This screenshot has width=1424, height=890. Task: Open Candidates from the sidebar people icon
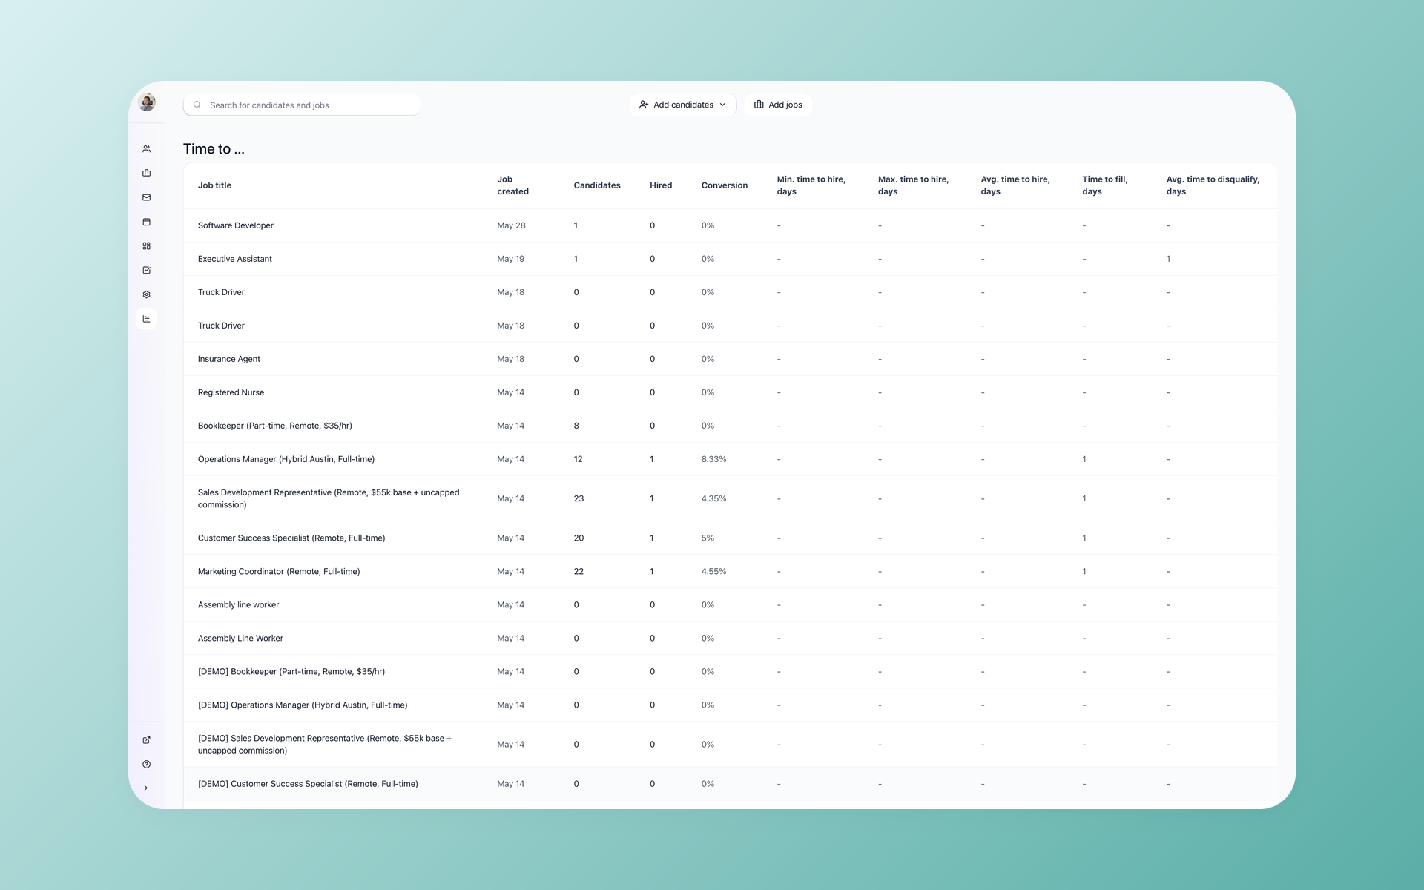(x=146, y=149)
